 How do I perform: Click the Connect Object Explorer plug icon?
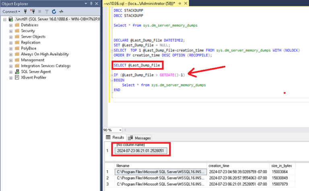point(25,12)
